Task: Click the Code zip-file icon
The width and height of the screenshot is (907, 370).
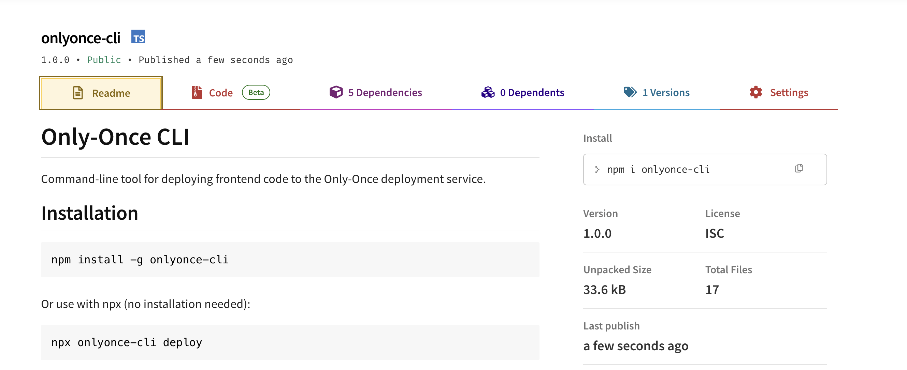Action: pyautogui.click(x=197, y=92)
